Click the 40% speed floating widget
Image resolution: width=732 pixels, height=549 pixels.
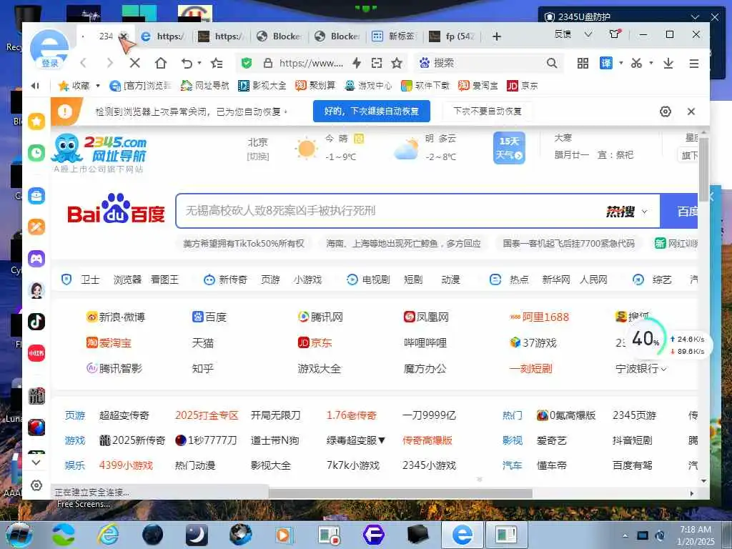click(646, 338)
